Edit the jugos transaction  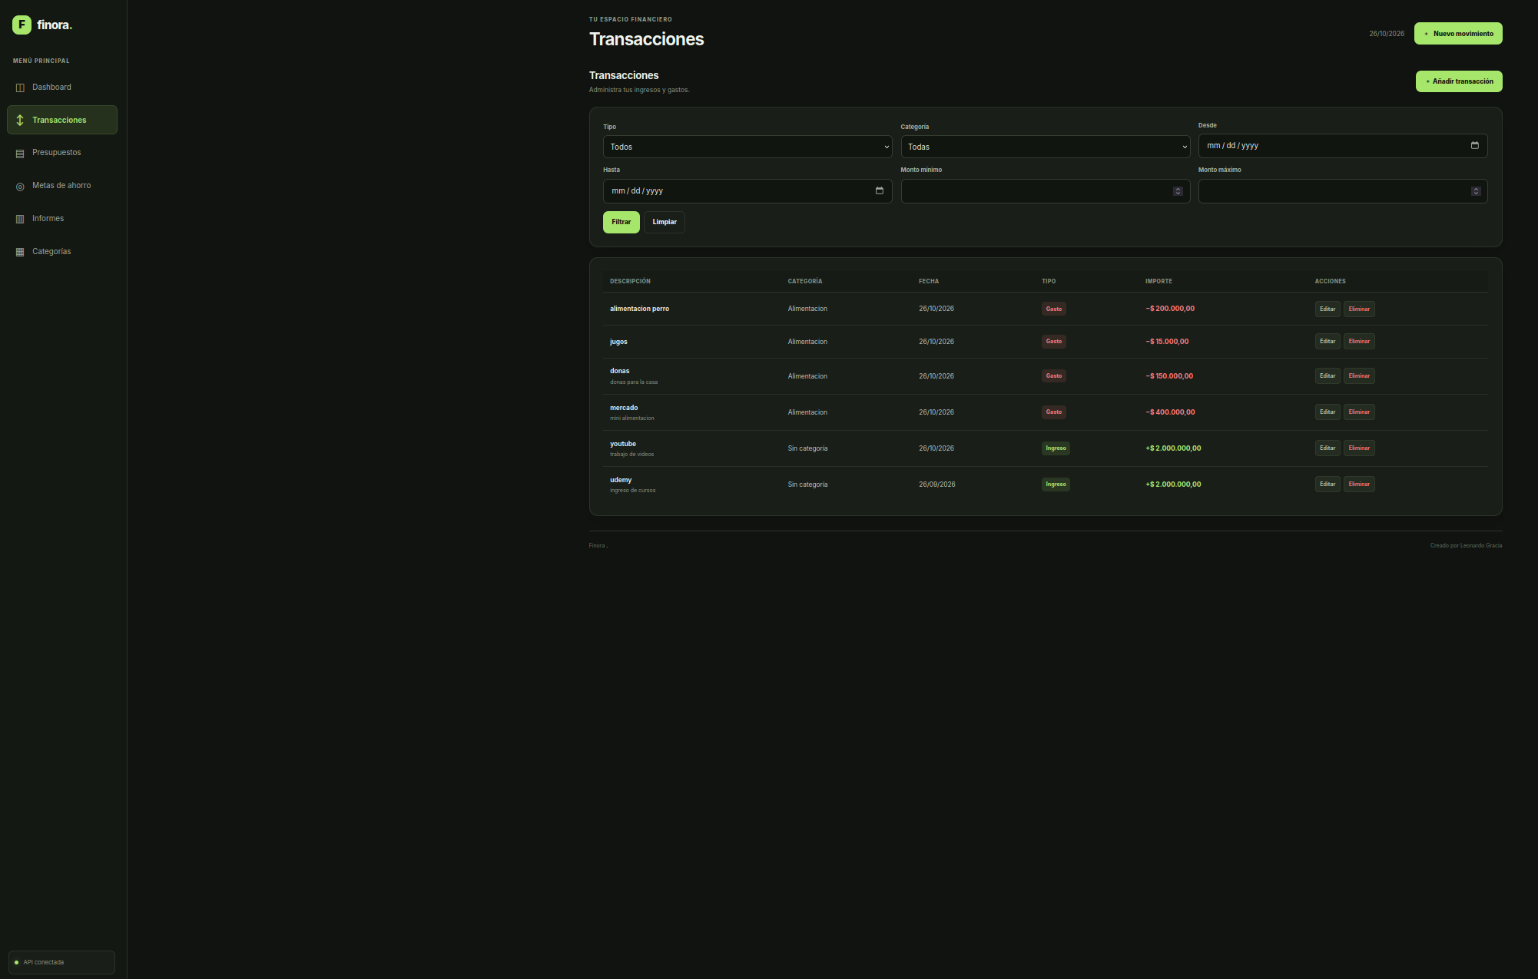[x=1328, y=341]
